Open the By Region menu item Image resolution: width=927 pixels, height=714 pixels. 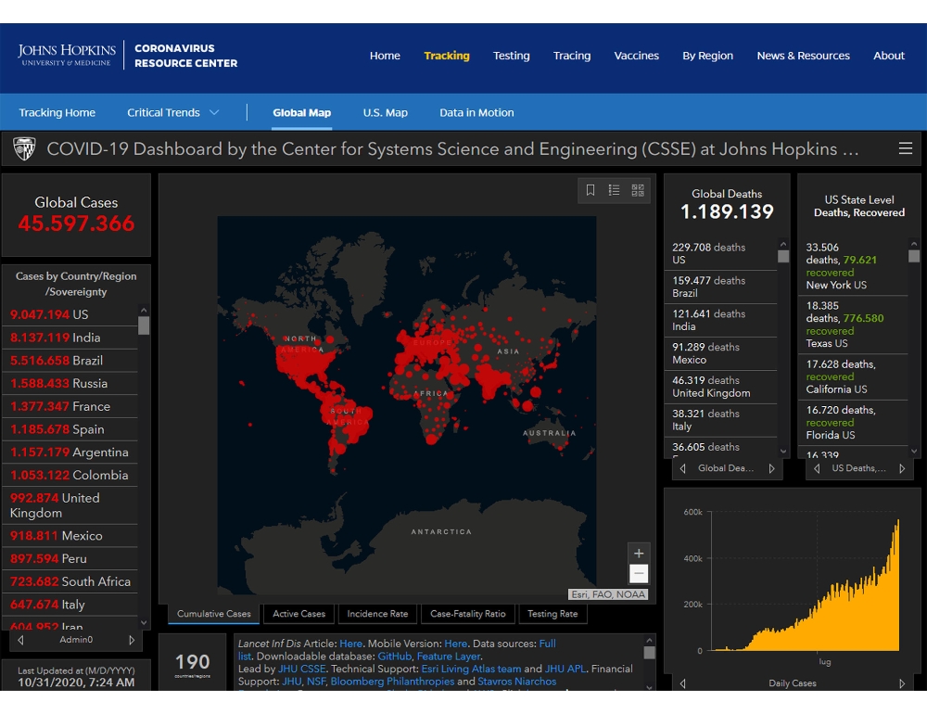pyautogui.click(x=707, y=56)
